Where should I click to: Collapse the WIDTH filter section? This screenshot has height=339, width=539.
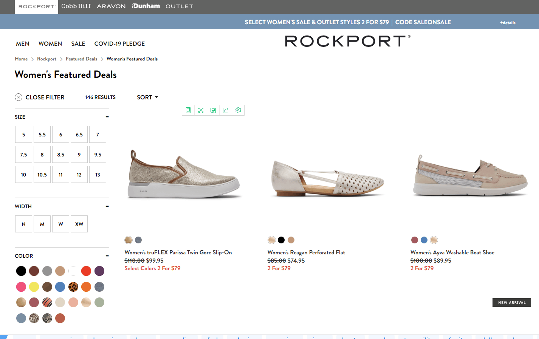[107, 206]
